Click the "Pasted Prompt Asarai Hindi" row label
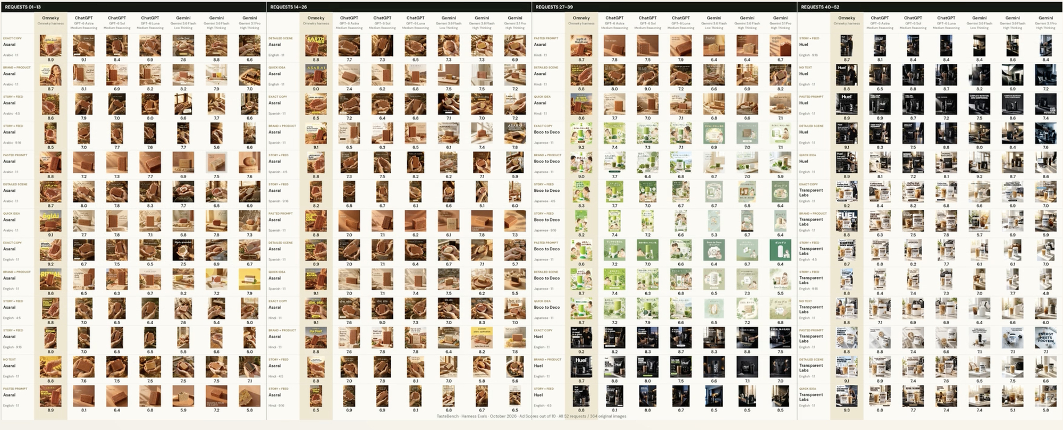The width and height of the screenshot is (1063, 430). tap(546, 46)
